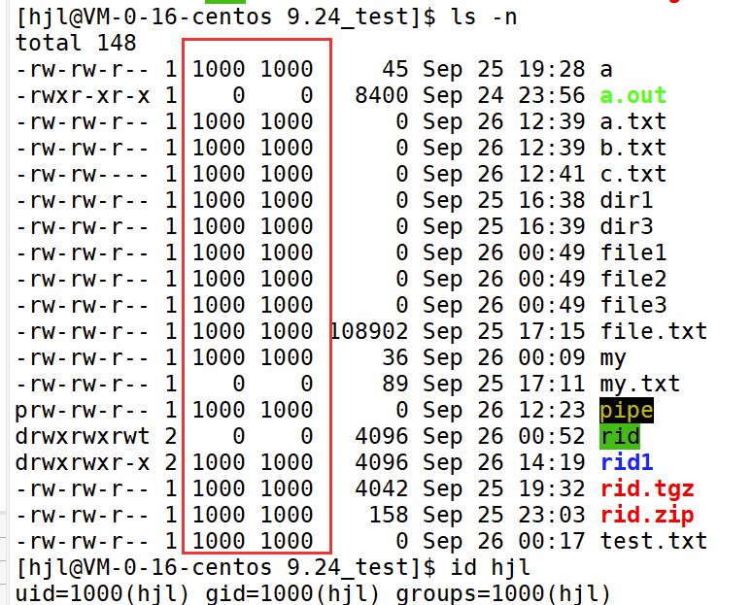Click the groups=1000(hjl) output
Screen dimensions: 752x605
click(503, 593)
